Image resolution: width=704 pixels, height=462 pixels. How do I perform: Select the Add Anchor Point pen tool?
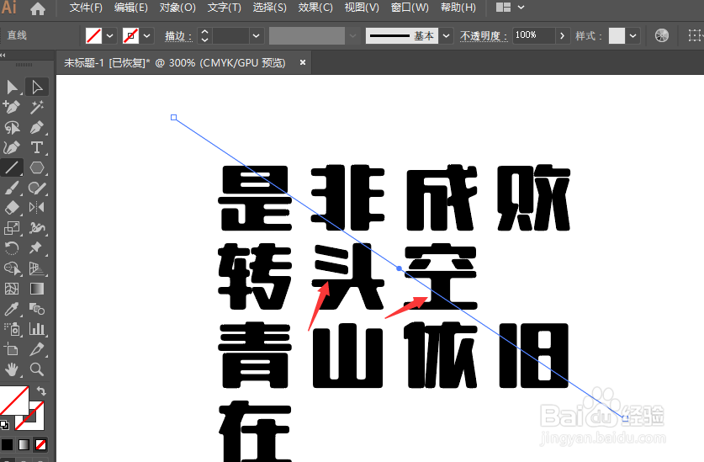[12, 108]
